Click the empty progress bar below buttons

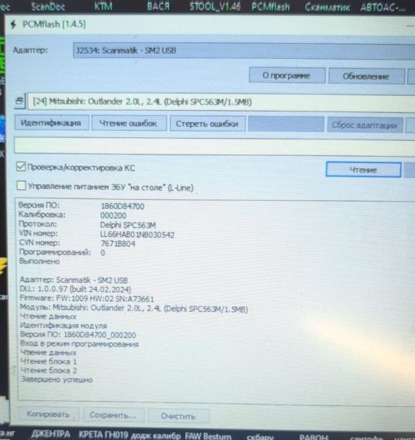pos(214,146)
